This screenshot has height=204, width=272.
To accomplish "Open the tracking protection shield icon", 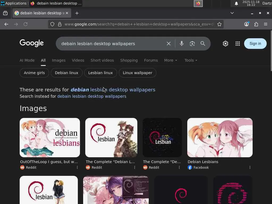I will [x=52, y=24].
